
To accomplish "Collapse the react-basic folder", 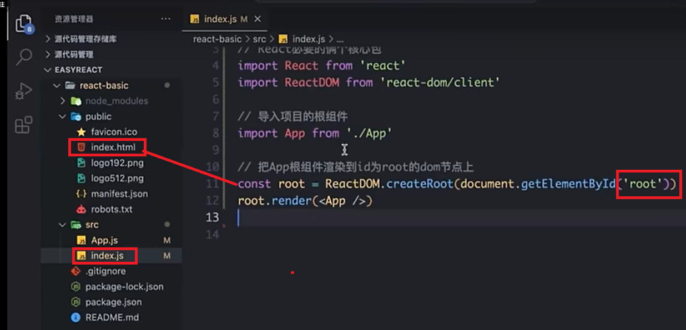I will (x=56, y=85).
